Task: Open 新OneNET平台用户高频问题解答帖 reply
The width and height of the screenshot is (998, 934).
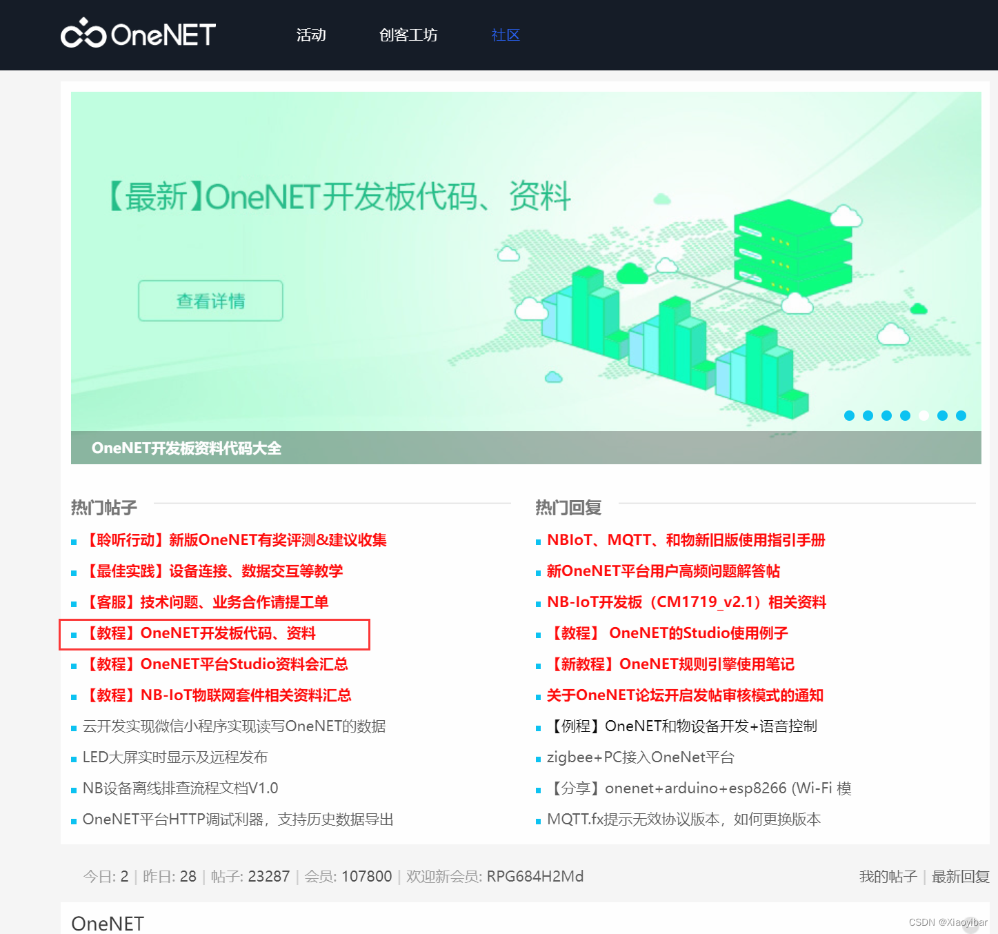Action: (663, 571)
